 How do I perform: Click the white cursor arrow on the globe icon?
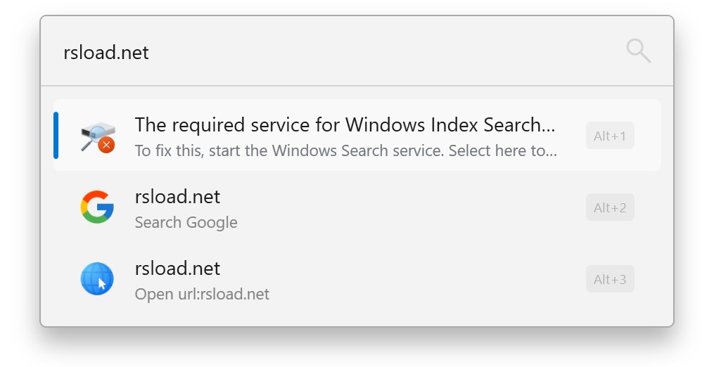coord(102,284)
